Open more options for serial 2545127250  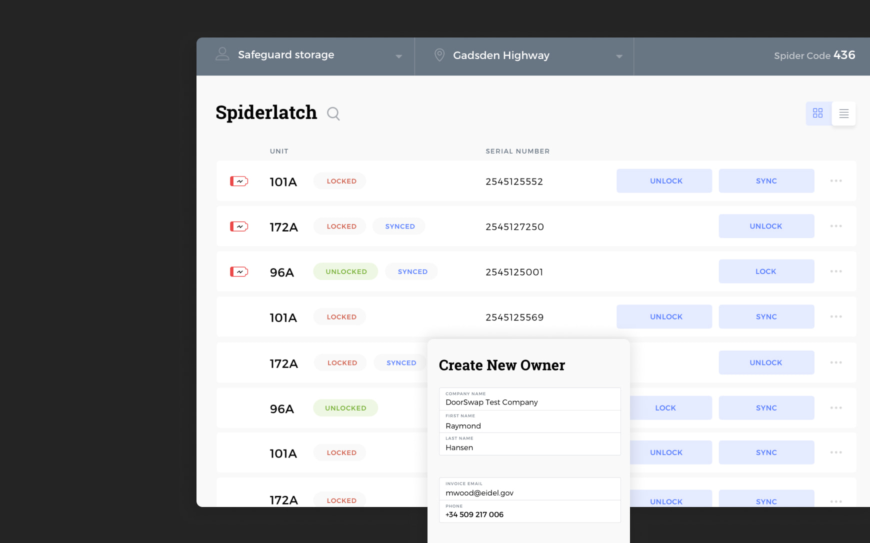point(835,226)
